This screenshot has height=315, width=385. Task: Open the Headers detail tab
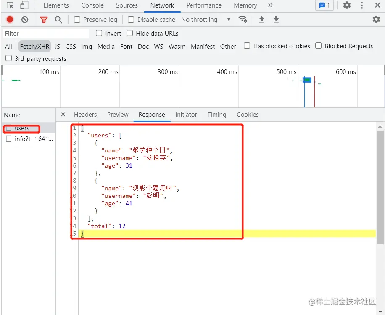point(85,115)
